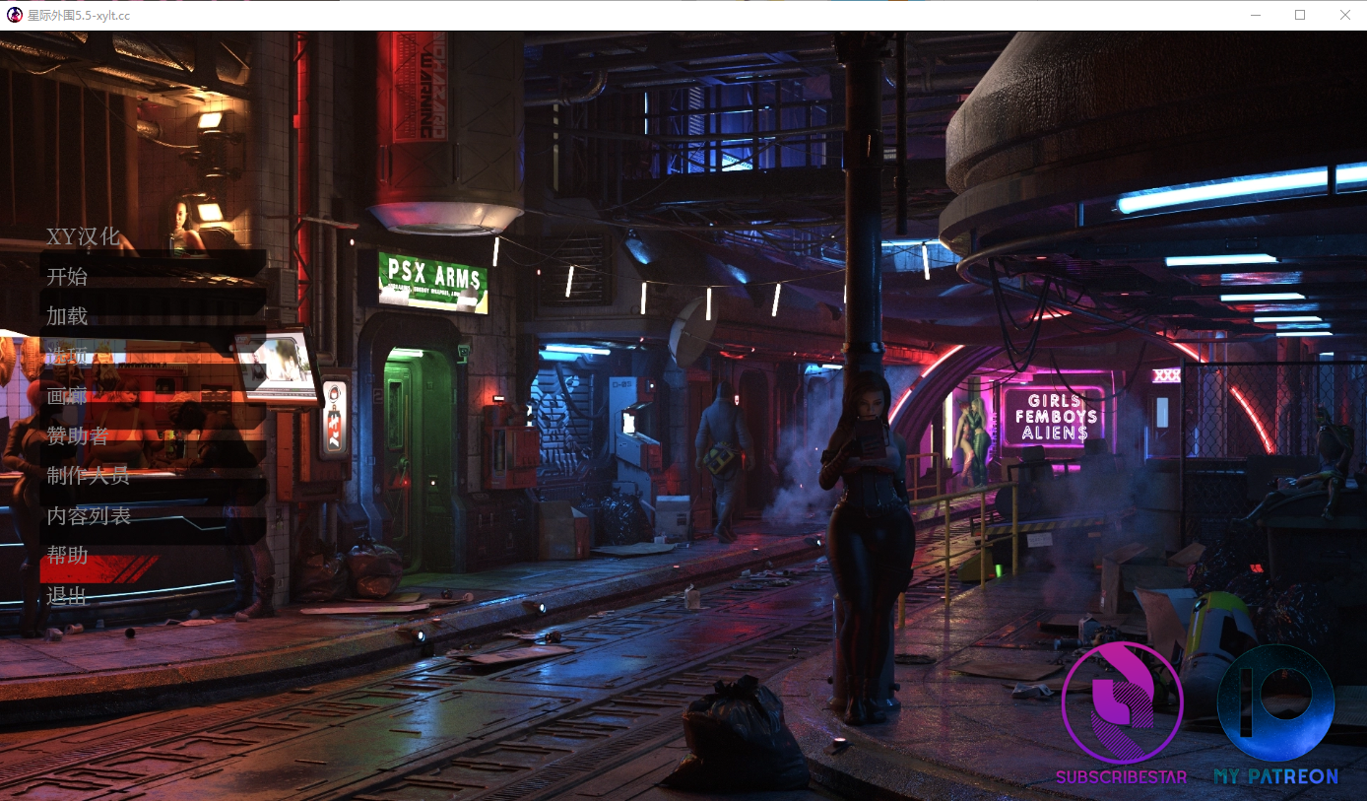The image size is (1367, 801).
Task: Open the 帮助 help screen
Action: pos(67,556)
